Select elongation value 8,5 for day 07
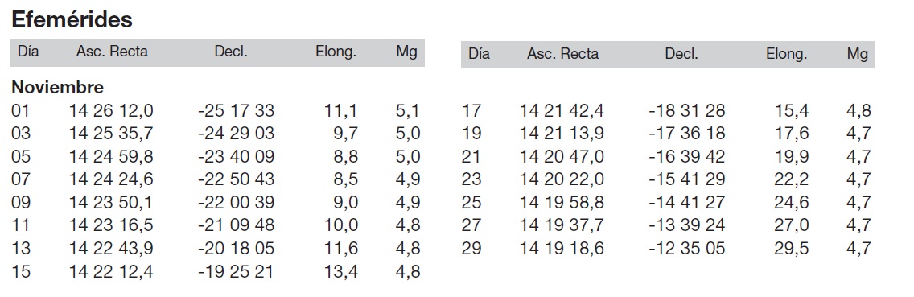This screenshot has width=914, height=297. (x=346, y=179)
